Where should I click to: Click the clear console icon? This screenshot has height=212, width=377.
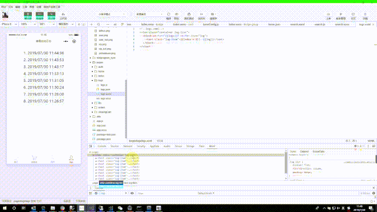tap(96, 193)
